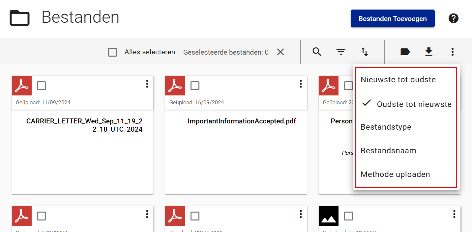
Task: Open the ImportantInformationAccepted.pdf file name
Action: point(242,121)
